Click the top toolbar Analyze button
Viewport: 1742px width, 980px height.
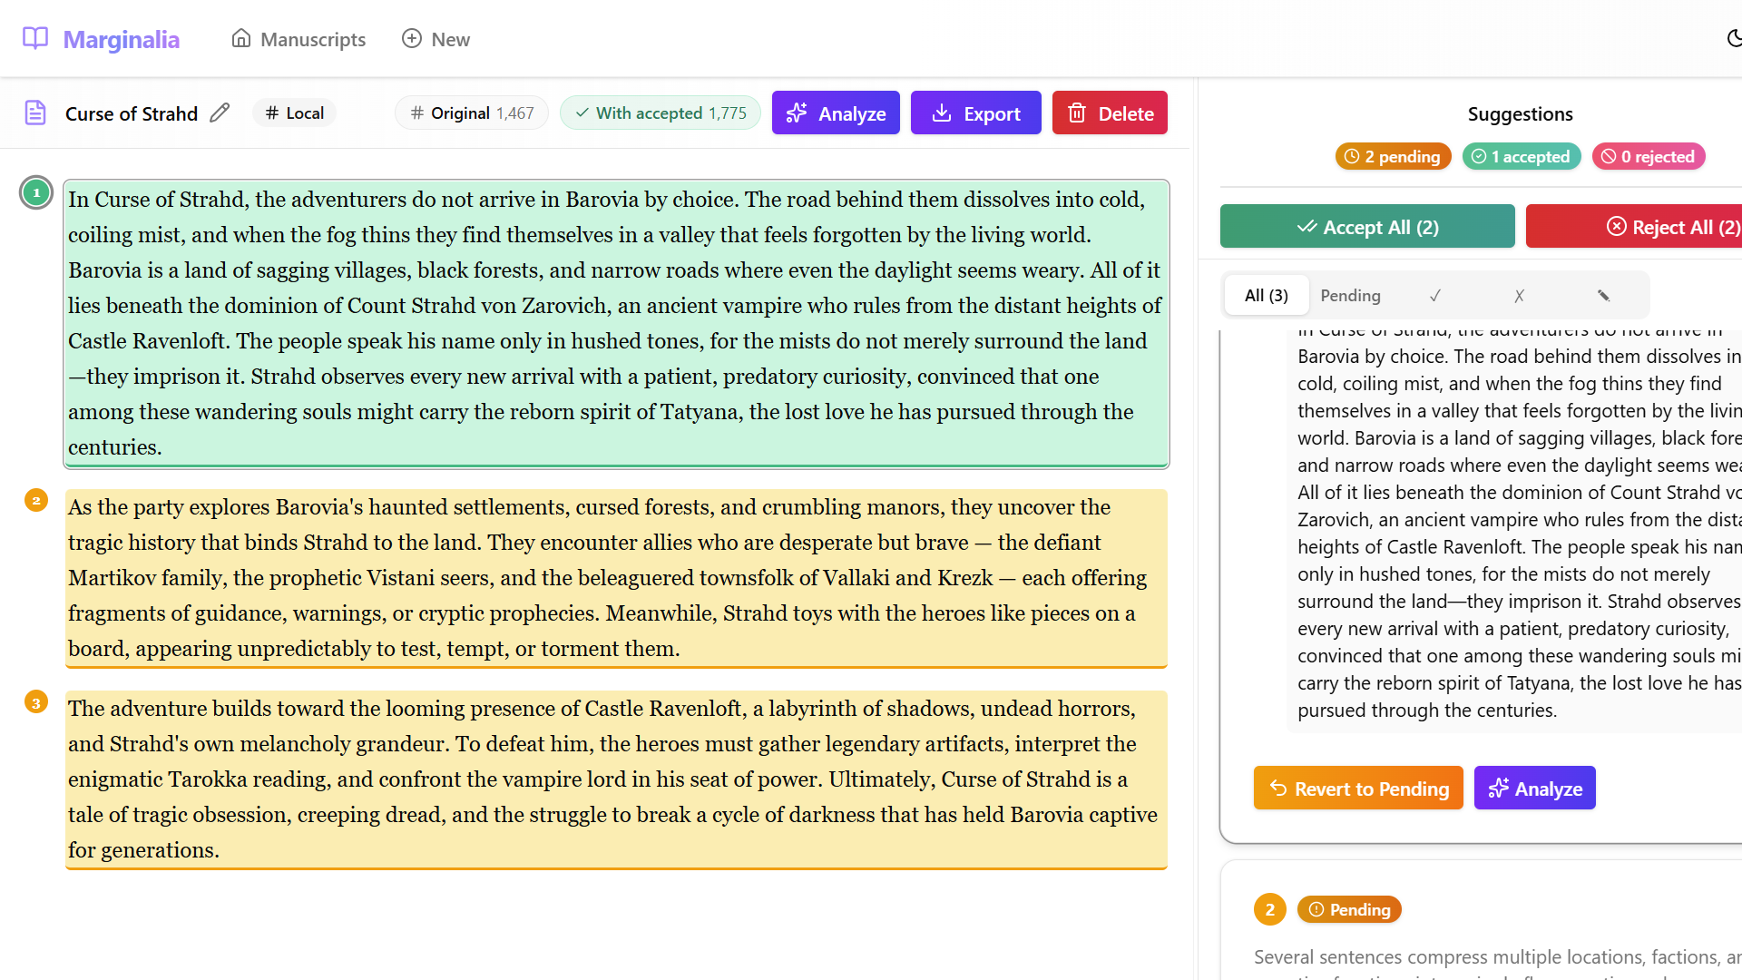[x=836, y=113]
